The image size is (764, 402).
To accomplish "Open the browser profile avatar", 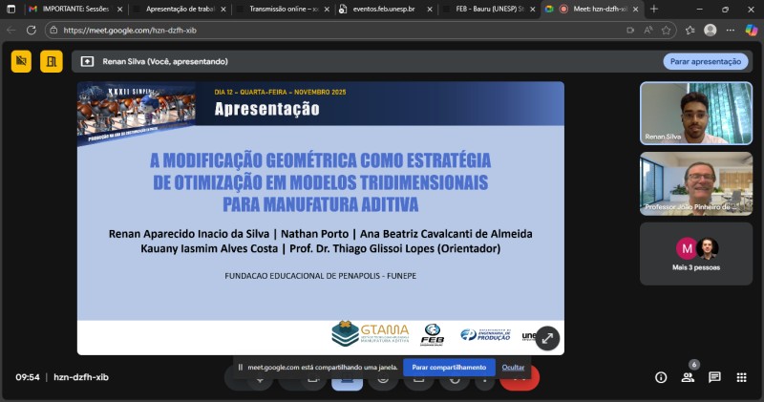I will coord(711,30).
